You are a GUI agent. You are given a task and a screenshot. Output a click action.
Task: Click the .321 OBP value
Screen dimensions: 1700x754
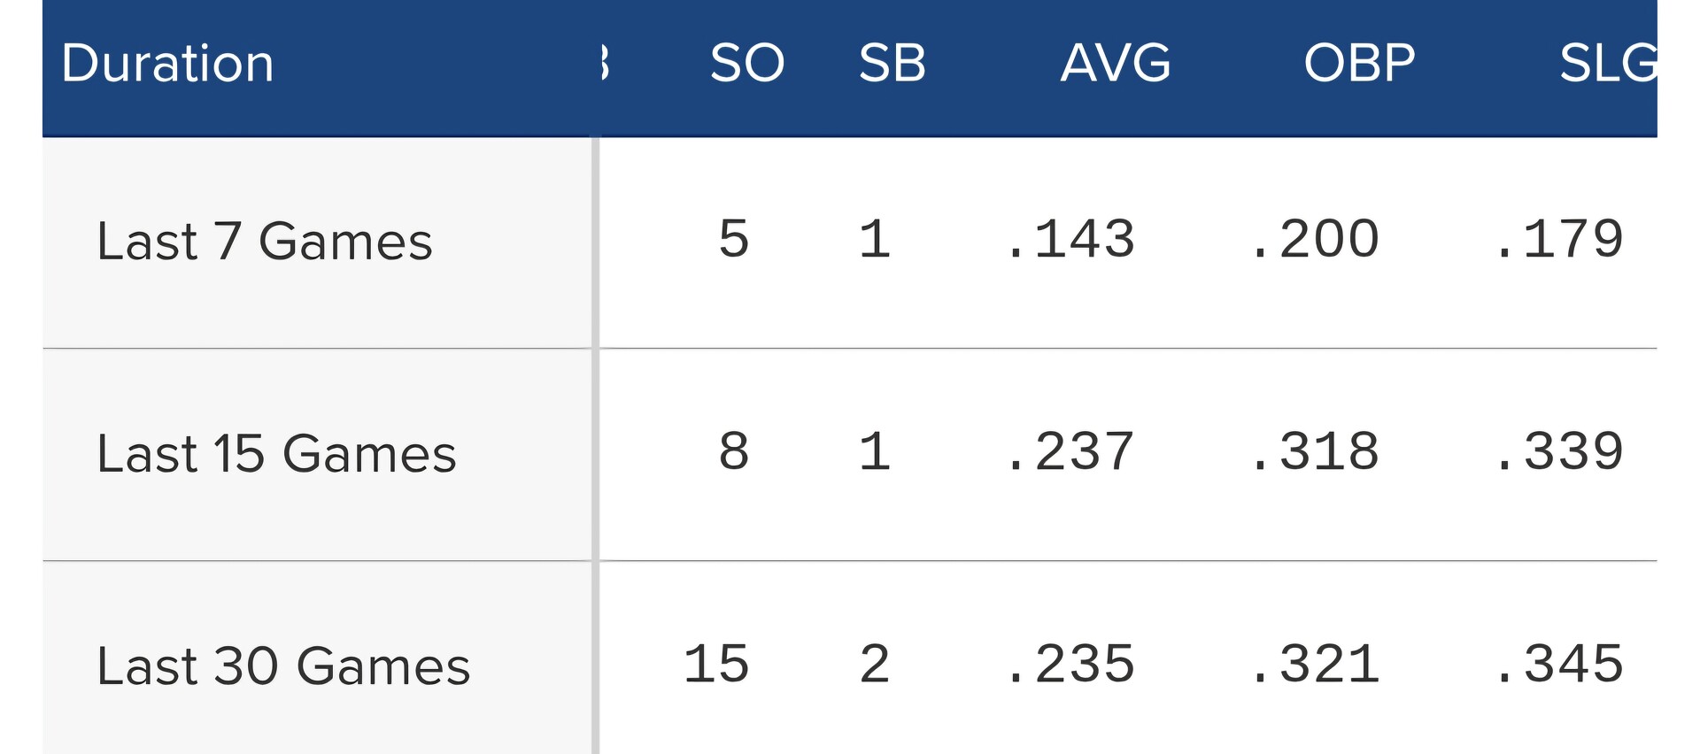(1315, 665)
